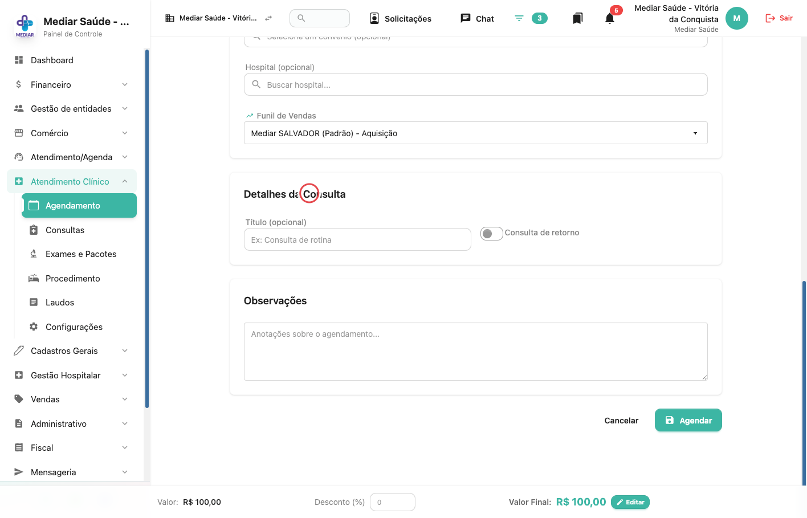Open the notifications bell
The image size is (807, 518).
click(610, 18)
